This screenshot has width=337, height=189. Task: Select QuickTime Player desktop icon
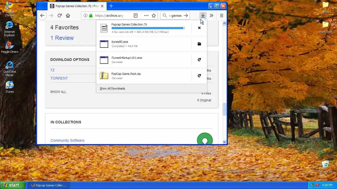pyautogui.click(x=9, y=69)
